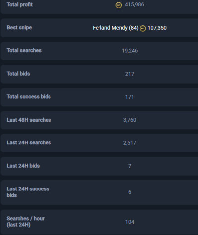Click the Total profit value 415,986
198x235 pixels.
point(134,5)
